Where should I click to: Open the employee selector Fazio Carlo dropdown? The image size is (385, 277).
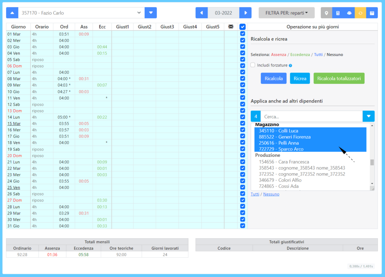click(x=81, y=13)
